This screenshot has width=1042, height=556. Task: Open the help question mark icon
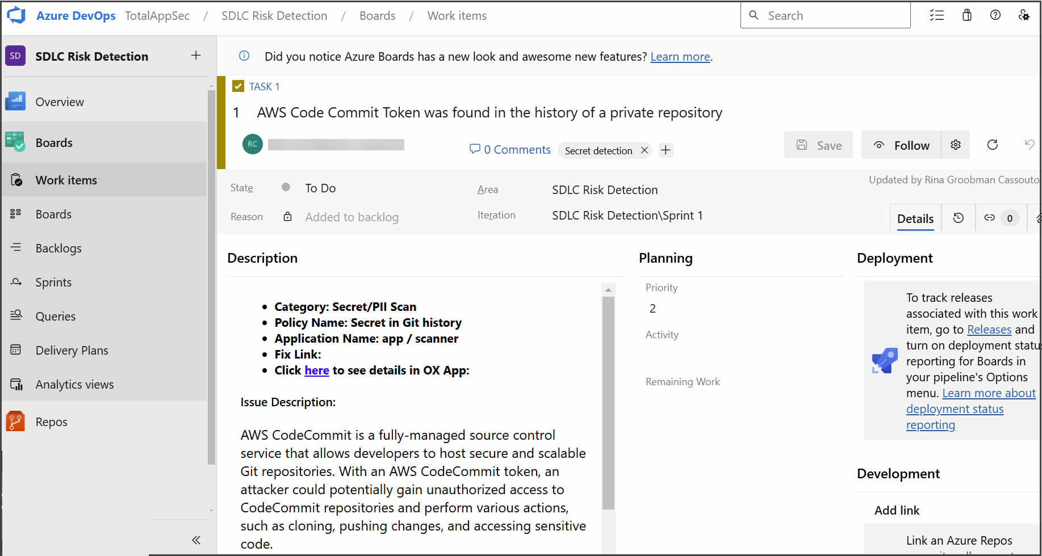[x=995, y=15]
